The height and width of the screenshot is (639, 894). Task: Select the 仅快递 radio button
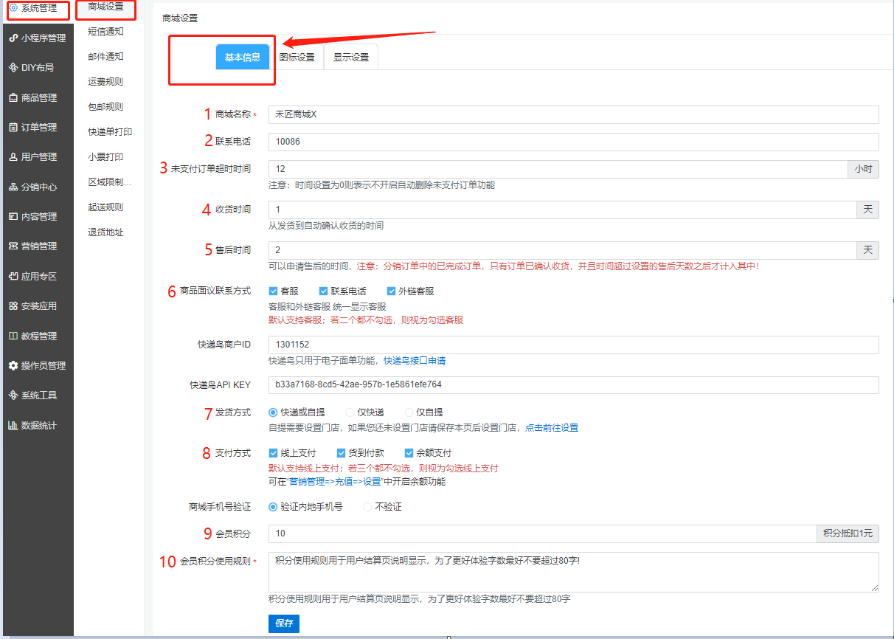[350, 412]
